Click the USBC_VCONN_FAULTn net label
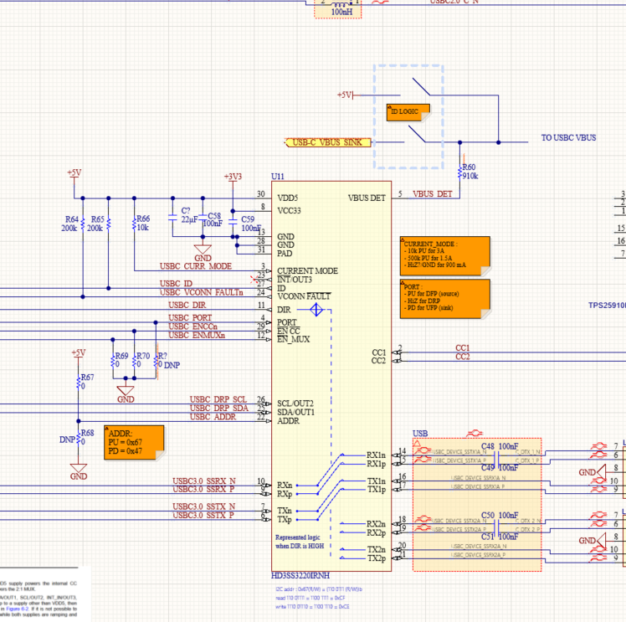This screenshot has height=622, width=626. coord(201,292)
